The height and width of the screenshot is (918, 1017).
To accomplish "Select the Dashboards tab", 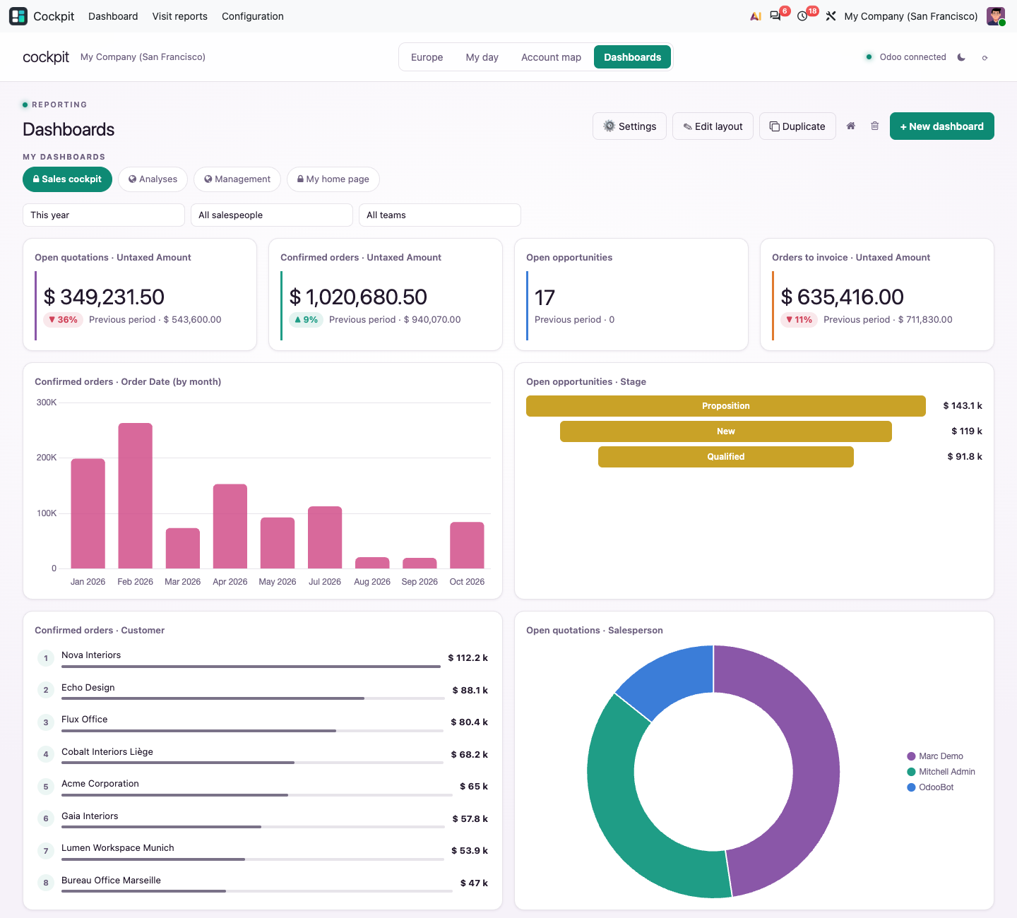I will (633, 57).
